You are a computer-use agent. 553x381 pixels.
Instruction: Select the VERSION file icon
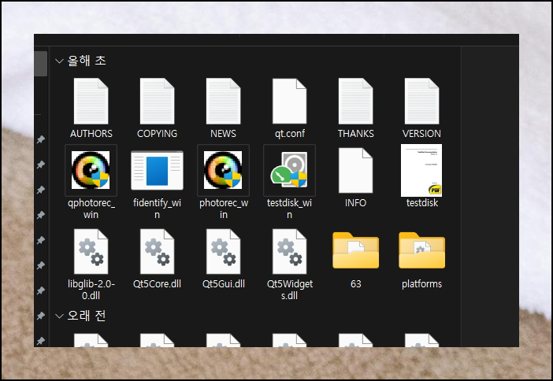(x=421, y=101)
